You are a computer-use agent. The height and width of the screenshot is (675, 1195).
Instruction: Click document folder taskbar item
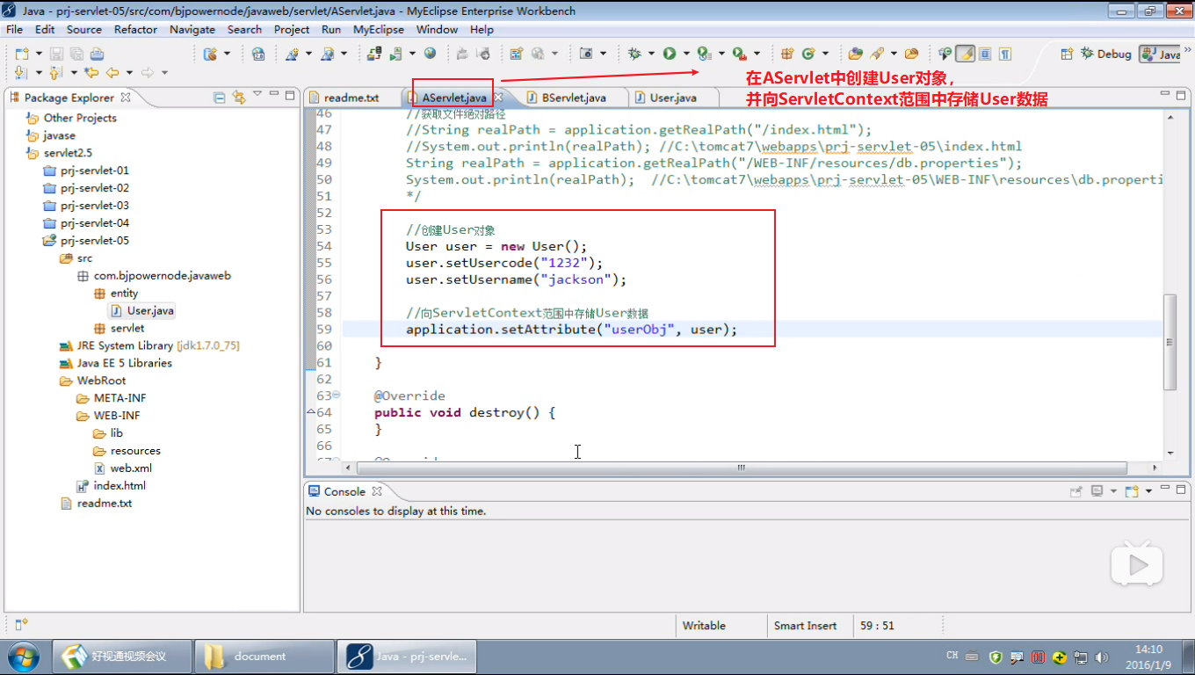[x=263, y=657]
